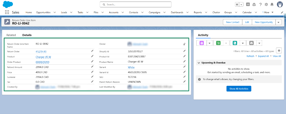Edit the Product Id field pencil

pos(185,56)
